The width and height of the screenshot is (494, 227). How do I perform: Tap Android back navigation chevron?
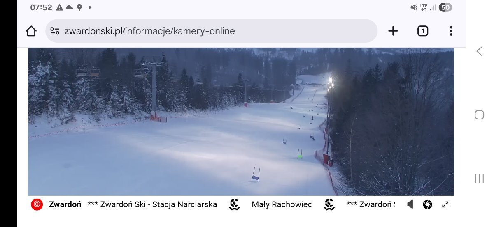point(479,51)
